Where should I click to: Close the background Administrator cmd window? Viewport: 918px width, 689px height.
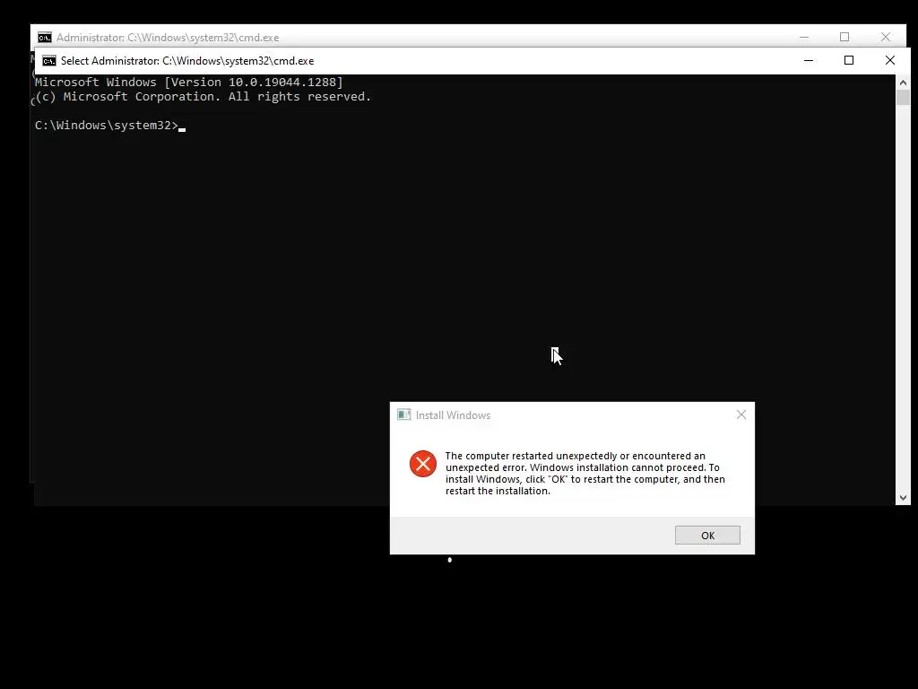point(885,37)
